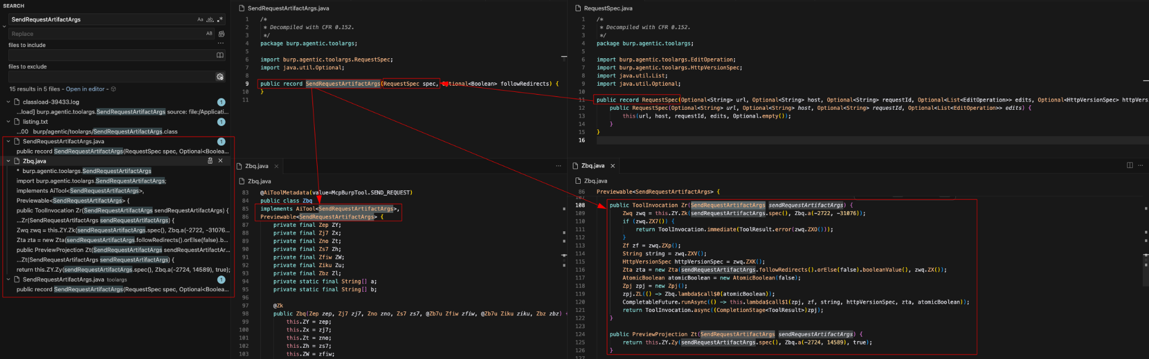Click the Replace All icon on Zbq.java row
Screen dimensions: 1149x359
point(210,161)
